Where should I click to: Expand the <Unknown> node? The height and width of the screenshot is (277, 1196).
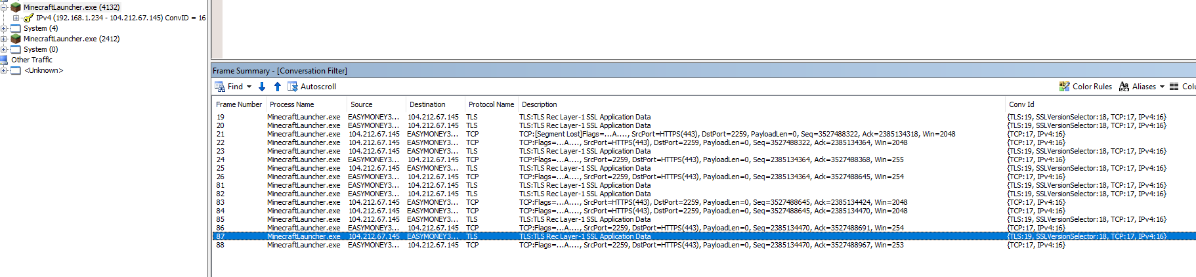(x=3, y=70)
